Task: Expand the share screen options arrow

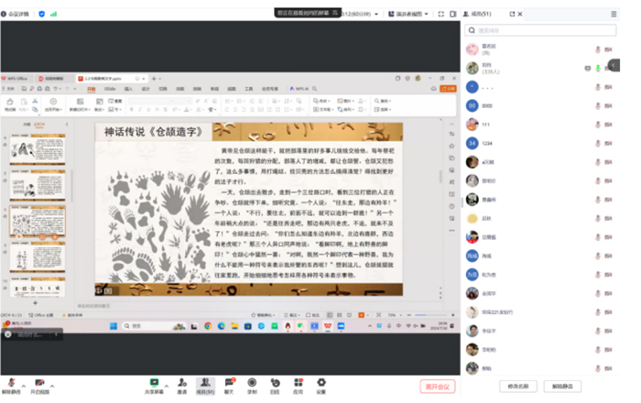Action: (x=167, y=386)
